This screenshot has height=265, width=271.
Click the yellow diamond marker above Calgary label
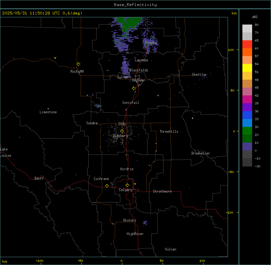pos(127,185)
